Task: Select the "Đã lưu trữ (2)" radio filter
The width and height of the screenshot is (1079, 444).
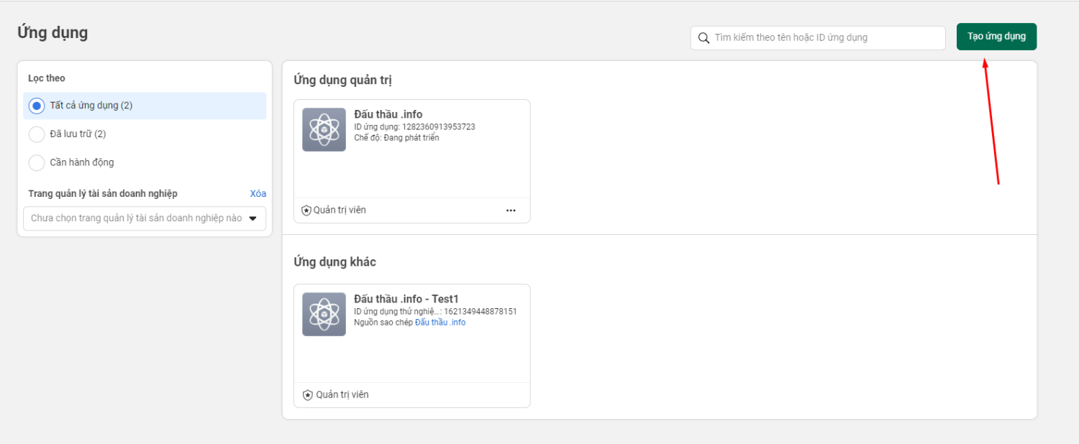Action: coord(37,134)
